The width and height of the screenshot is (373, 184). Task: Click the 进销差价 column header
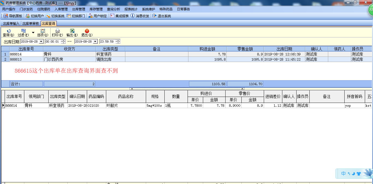(x=273, y=96)
